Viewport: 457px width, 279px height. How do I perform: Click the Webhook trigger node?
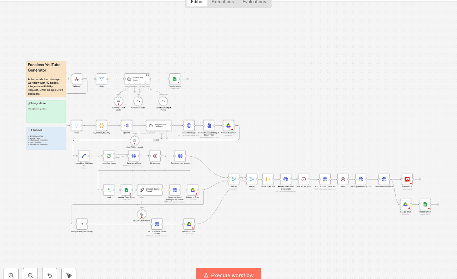pos(76,79)
